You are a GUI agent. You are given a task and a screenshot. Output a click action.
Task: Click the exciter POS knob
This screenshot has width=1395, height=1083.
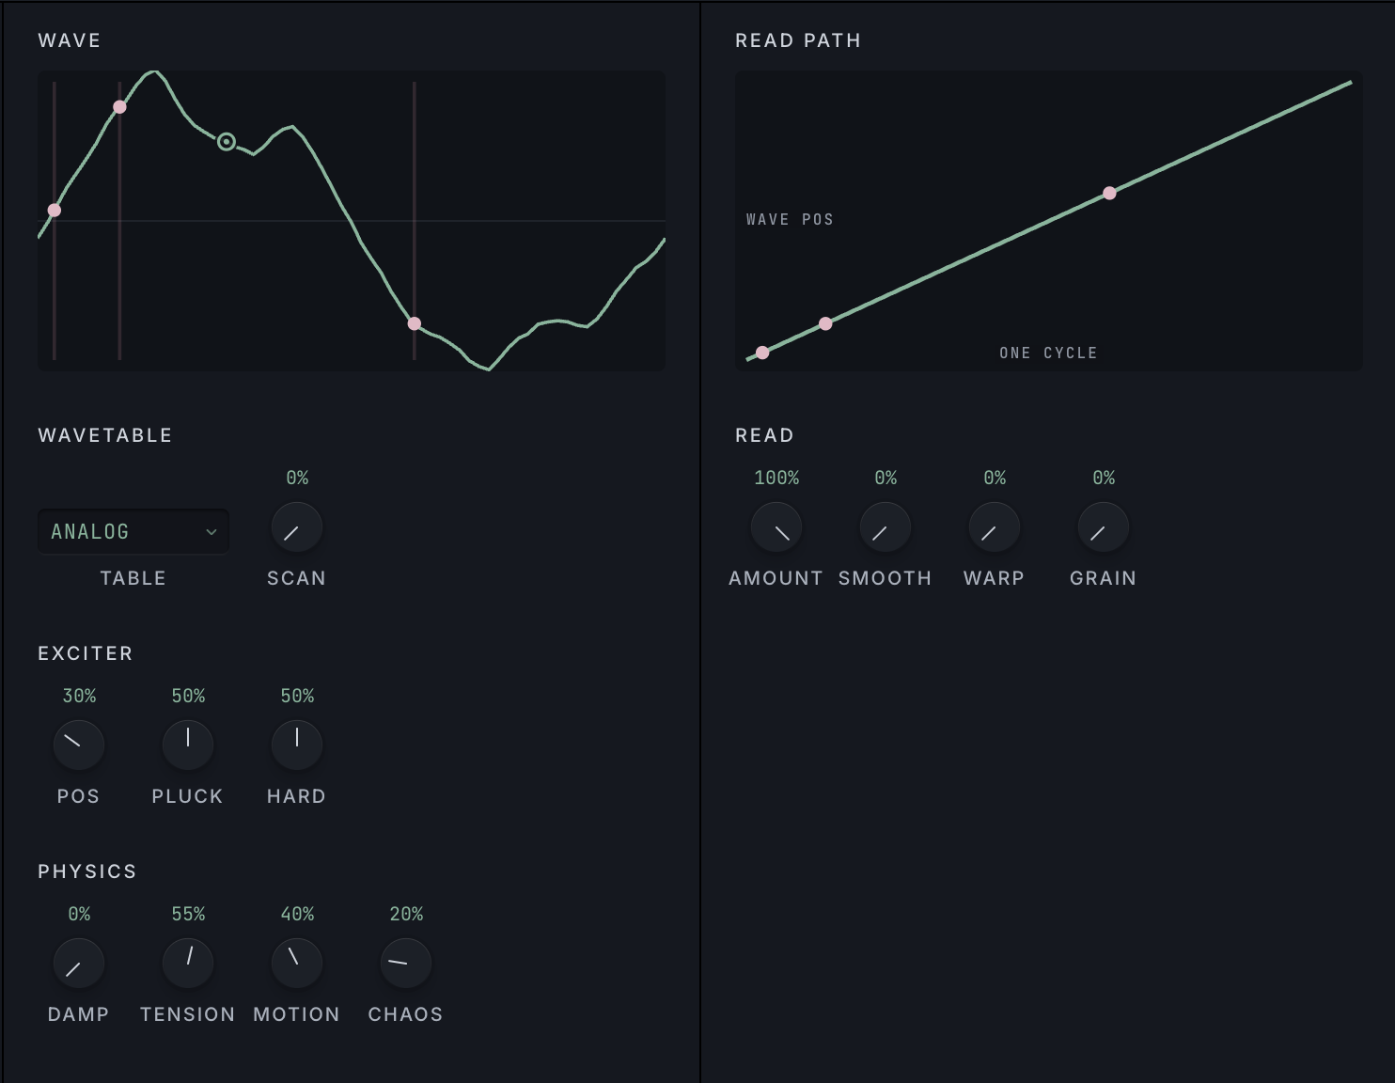coord(79,746)
